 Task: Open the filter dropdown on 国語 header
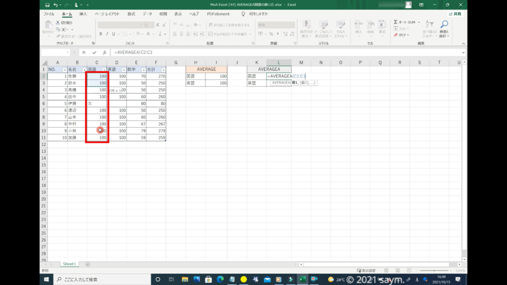[x=103, y=70]
